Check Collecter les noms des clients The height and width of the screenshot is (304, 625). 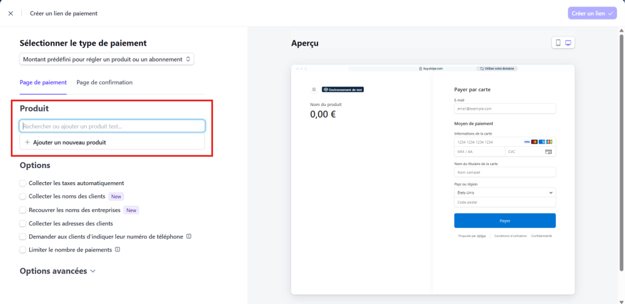click(x=23, y=196)
